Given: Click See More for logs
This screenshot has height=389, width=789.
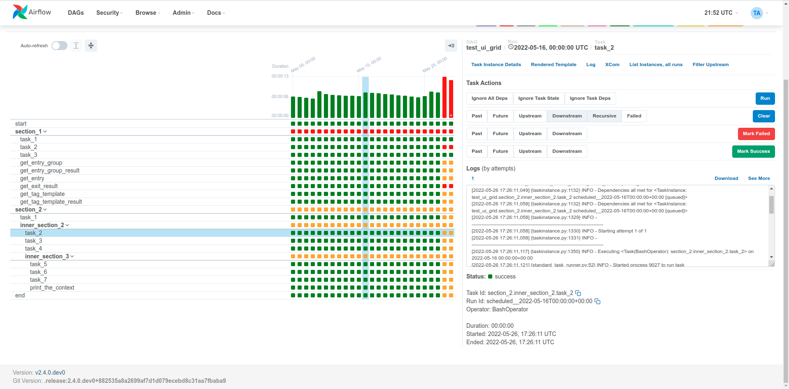Looking at the screenshot, I should pos(759,178).
